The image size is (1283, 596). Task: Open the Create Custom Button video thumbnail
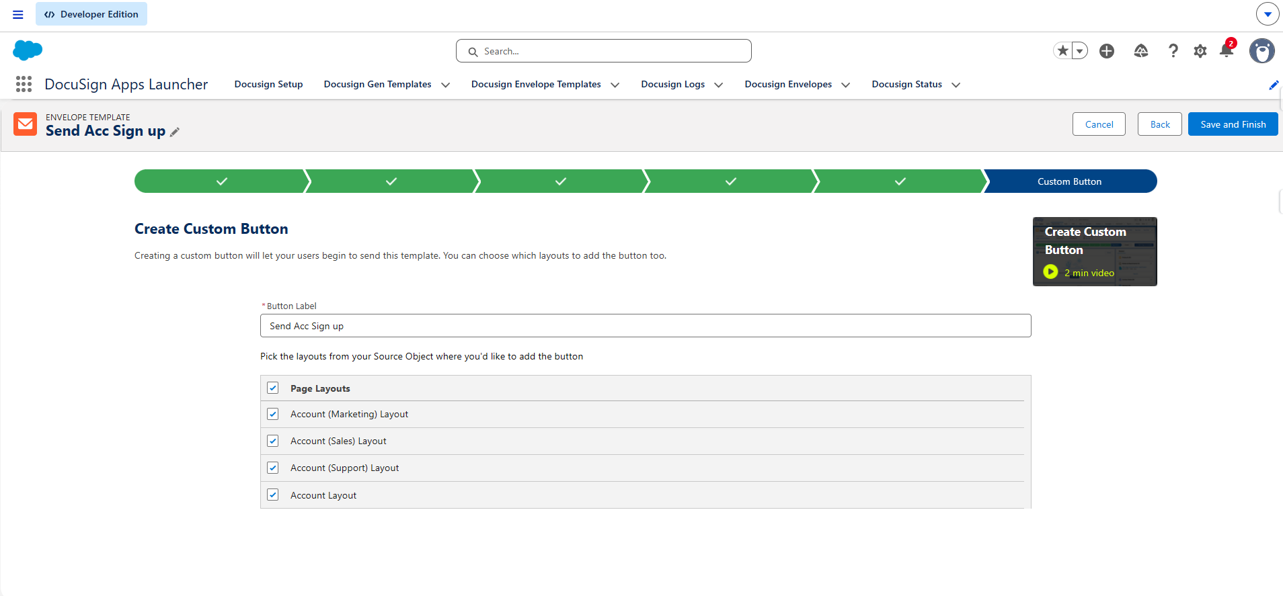1095,251
